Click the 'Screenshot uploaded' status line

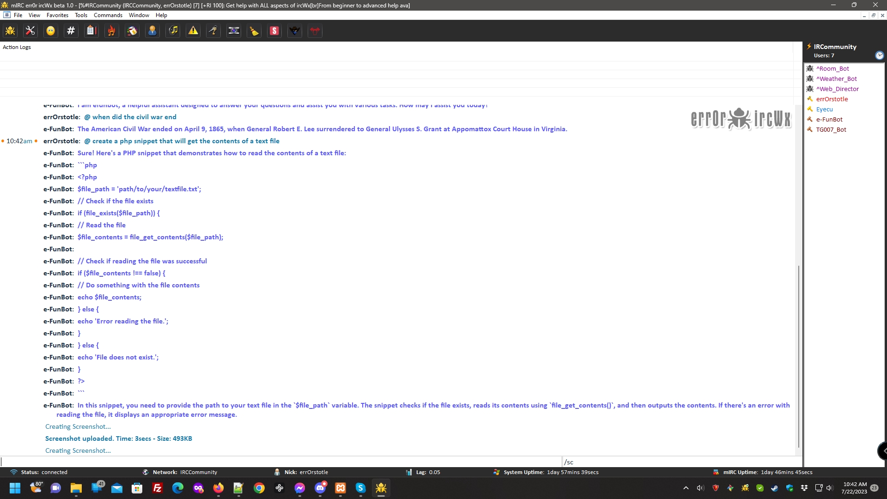pyautogui.click(x=119, y=438)
